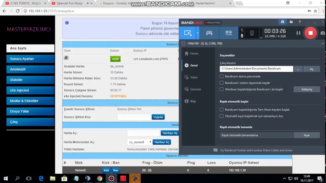Toggle the webcam overlay icon

[252, 33]
